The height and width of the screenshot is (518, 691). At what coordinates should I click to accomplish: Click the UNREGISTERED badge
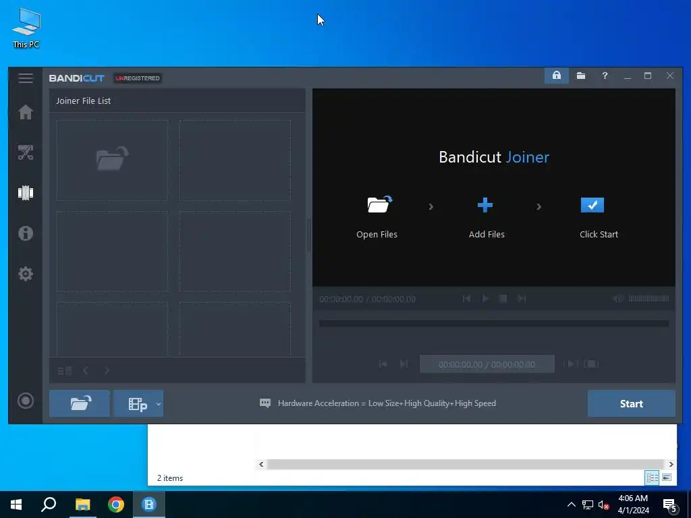click(138, 78)
